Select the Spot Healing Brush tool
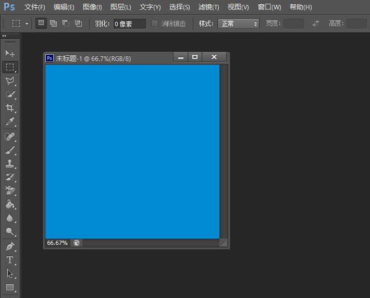370x298 pixels. pos(10,136)
